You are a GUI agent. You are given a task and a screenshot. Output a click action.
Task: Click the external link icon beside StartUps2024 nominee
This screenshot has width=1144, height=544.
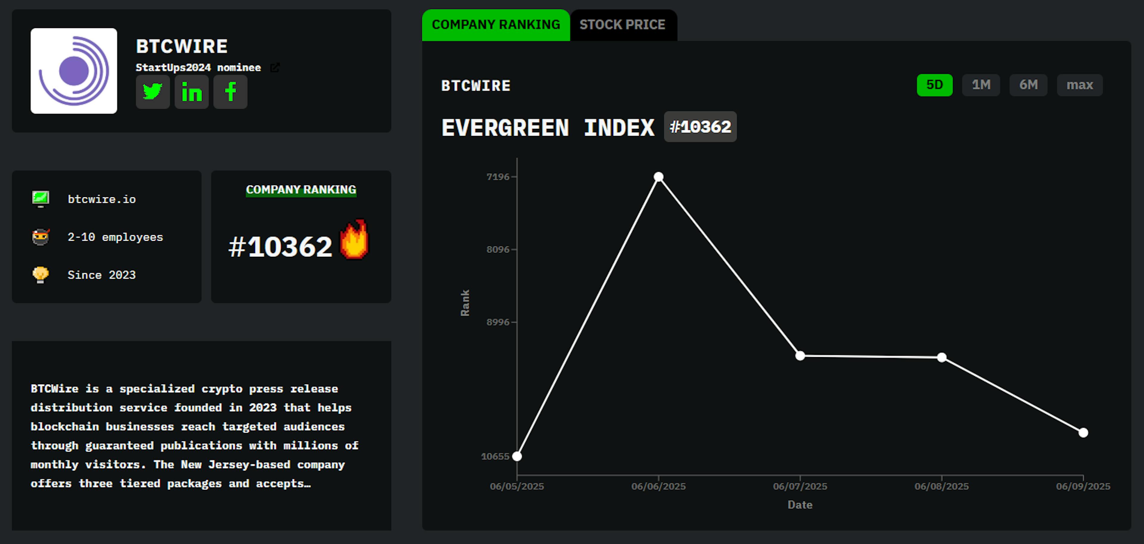pyautogui.click(x=276, y=68)
